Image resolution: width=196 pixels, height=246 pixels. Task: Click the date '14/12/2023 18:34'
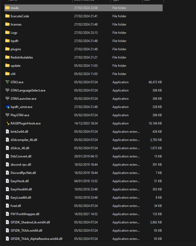pyautogui.click(x=86, y=123)
